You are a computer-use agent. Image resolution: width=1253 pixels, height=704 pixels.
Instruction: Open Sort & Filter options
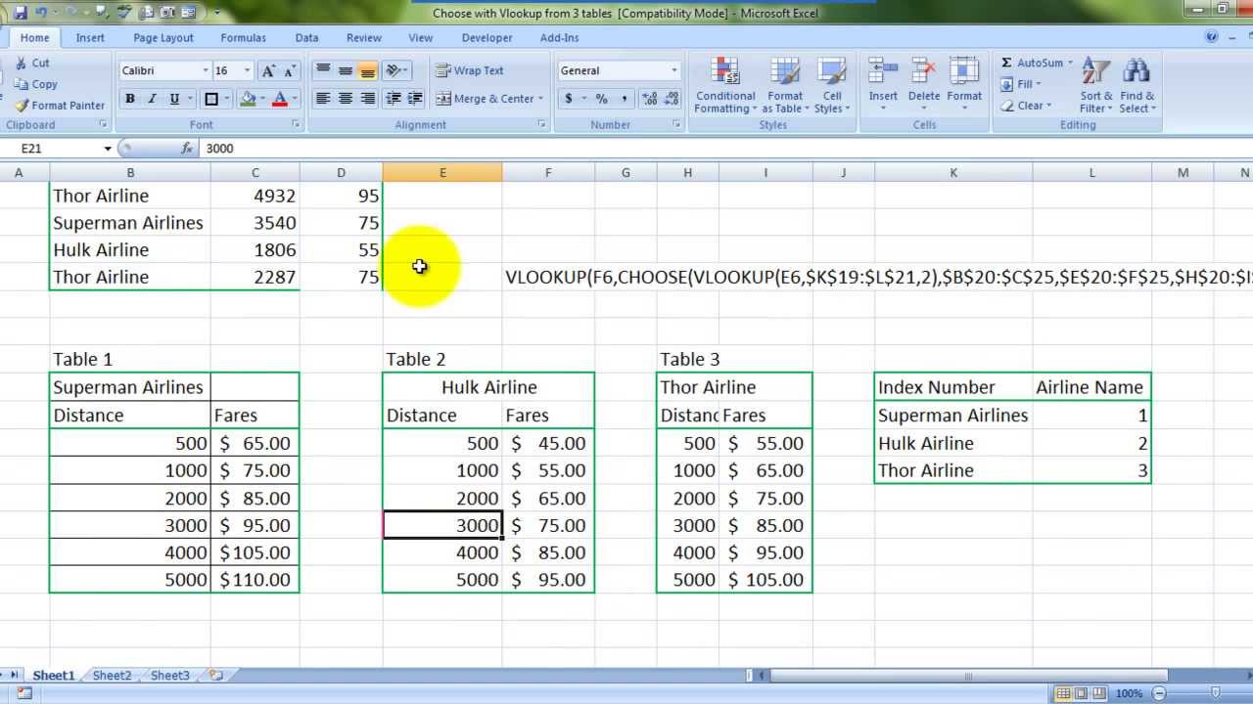point(1096,86)
